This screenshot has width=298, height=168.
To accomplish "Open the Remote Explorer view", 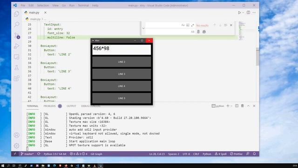I will coord(17,57).
